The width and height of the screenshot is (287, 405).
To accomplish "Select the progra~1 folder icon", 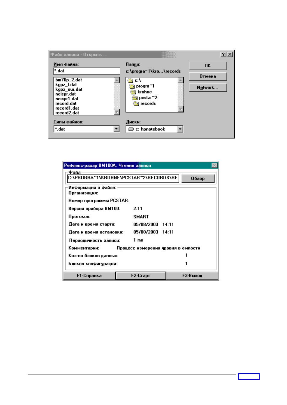I will [x=132, y=86].
